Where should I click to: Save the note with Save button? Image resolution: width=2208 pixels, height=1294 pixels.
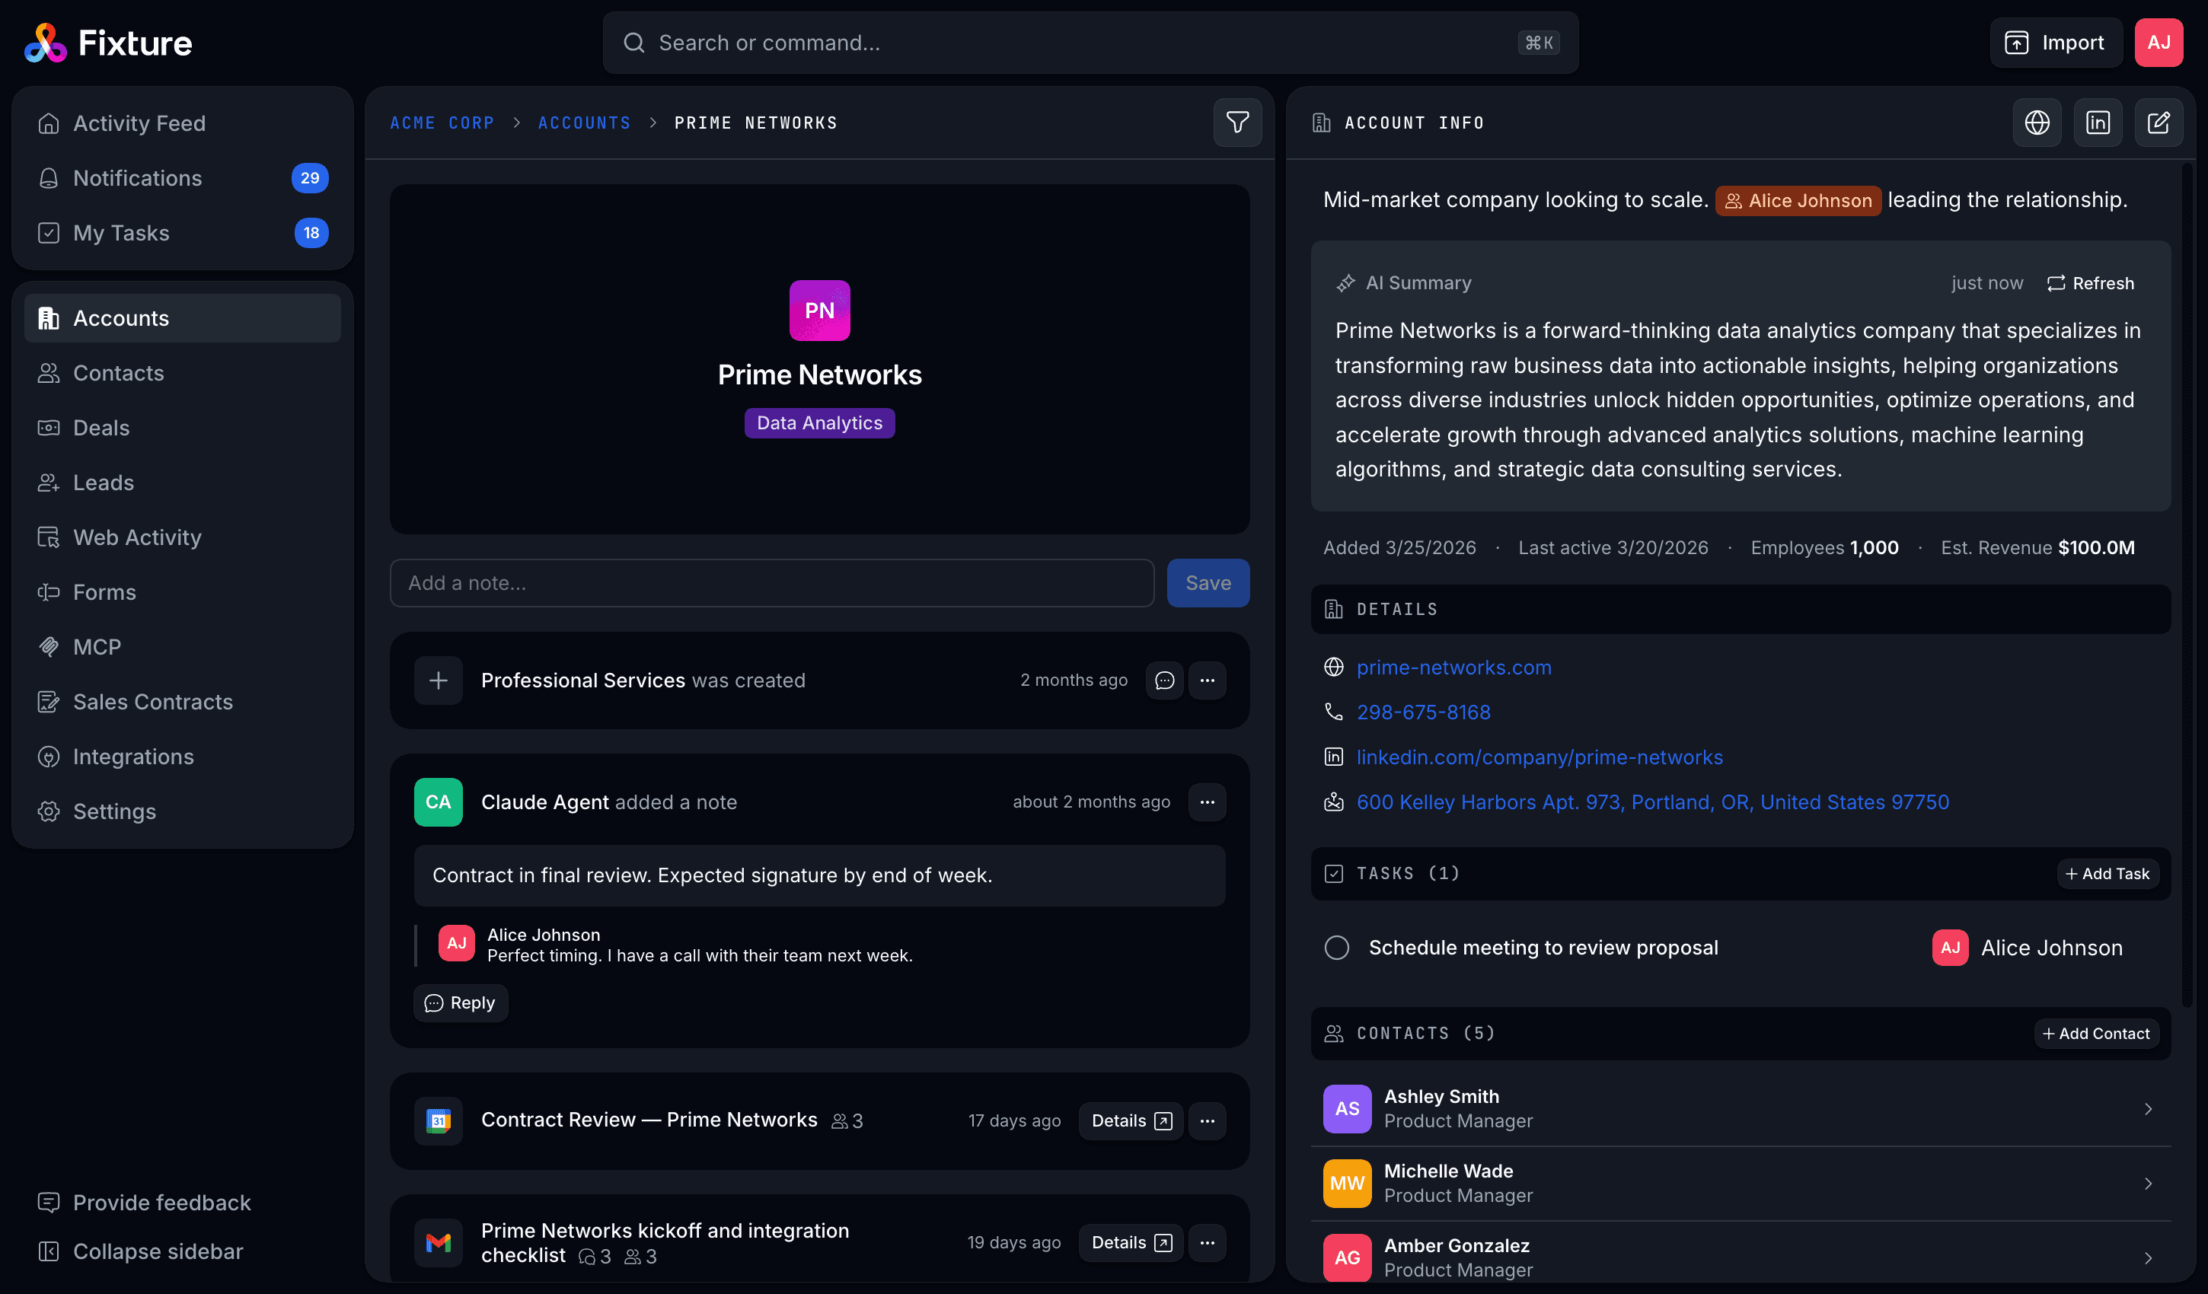tap(1208, 582)
